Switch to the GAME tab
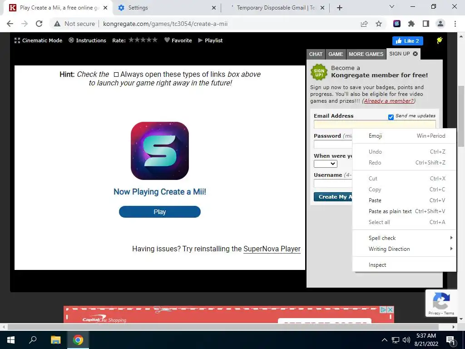 pos(336,54)
